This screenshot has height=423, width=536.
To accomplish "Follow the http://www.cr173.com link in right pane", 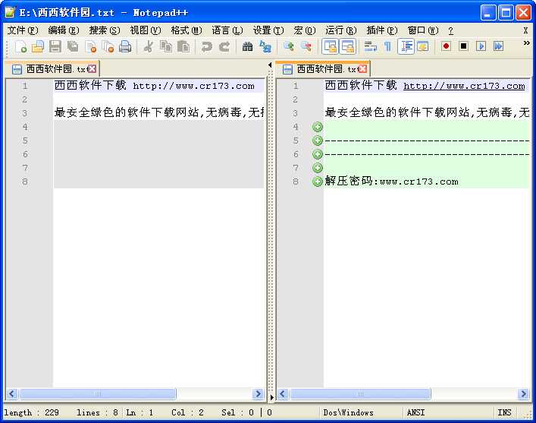I will (x=464, y=86).
